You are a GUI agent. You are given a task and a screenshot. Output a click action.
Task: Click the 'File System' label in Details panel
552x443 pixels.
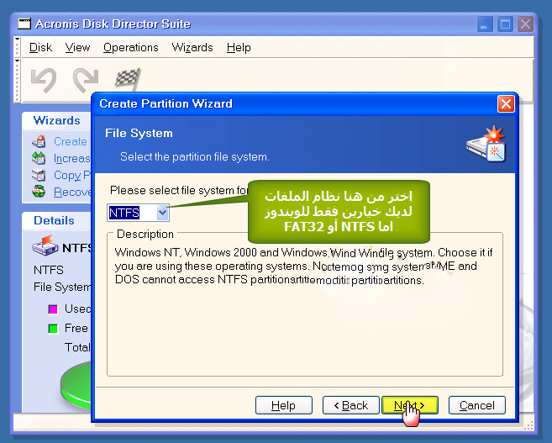[x=62, y=287]
